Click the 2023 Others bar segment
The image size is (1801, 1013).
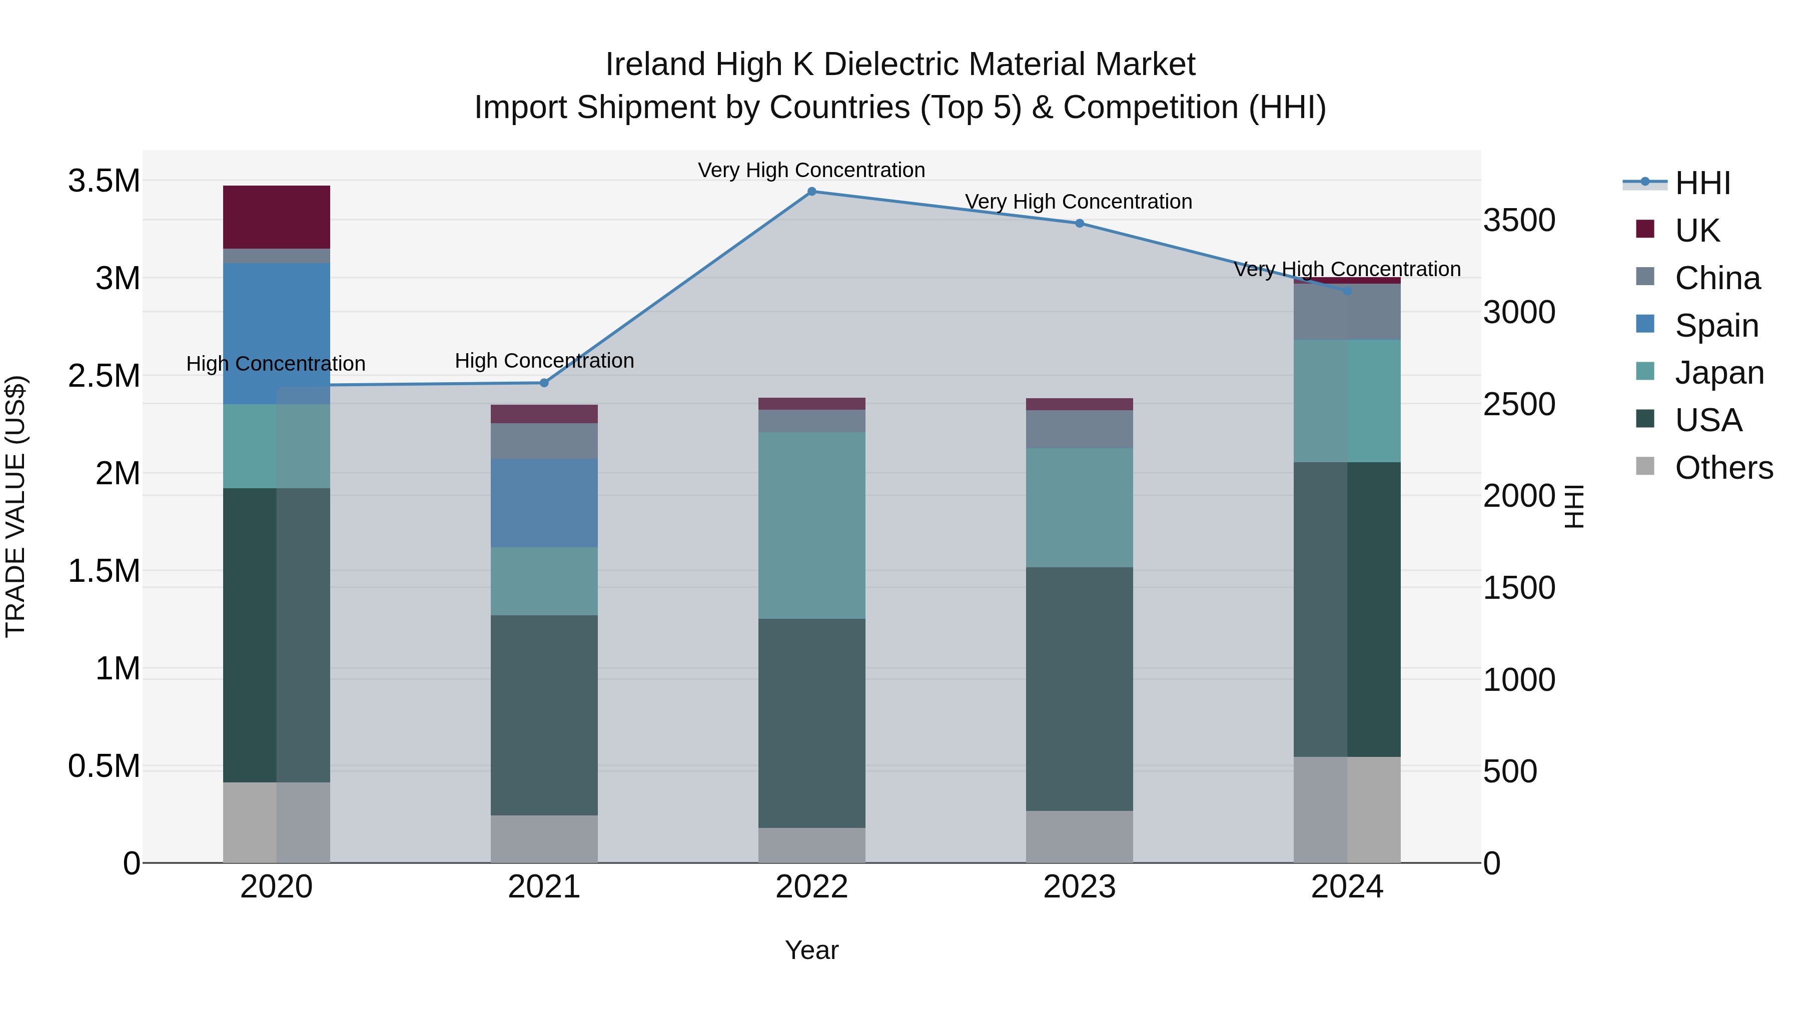click(x=1080, y=837)
